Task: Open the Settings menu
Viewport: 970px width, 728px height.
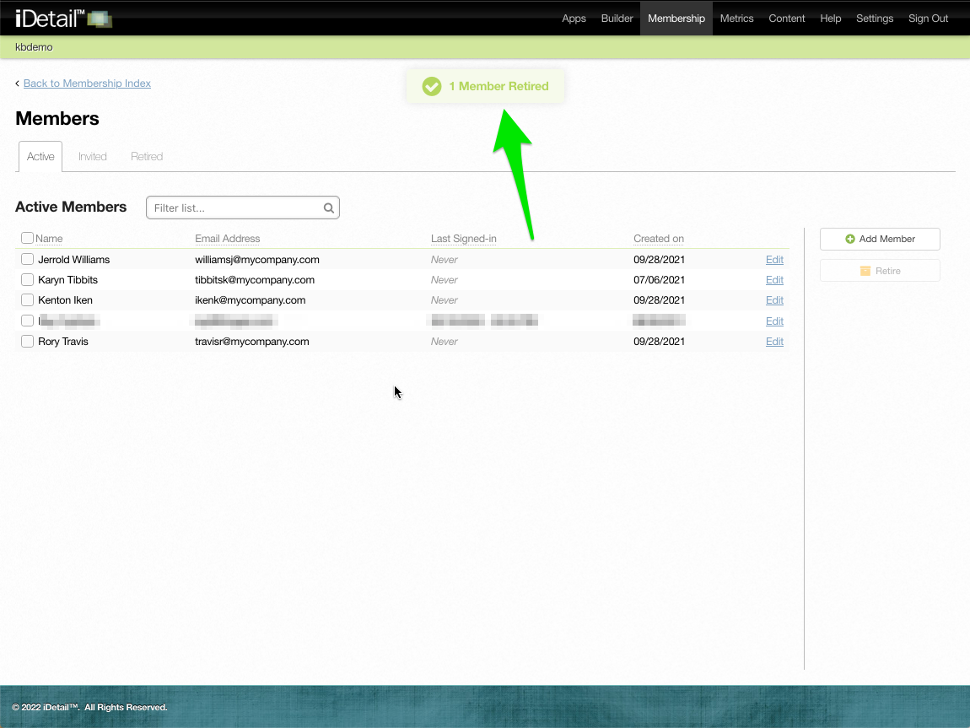Action: (875, 19)
